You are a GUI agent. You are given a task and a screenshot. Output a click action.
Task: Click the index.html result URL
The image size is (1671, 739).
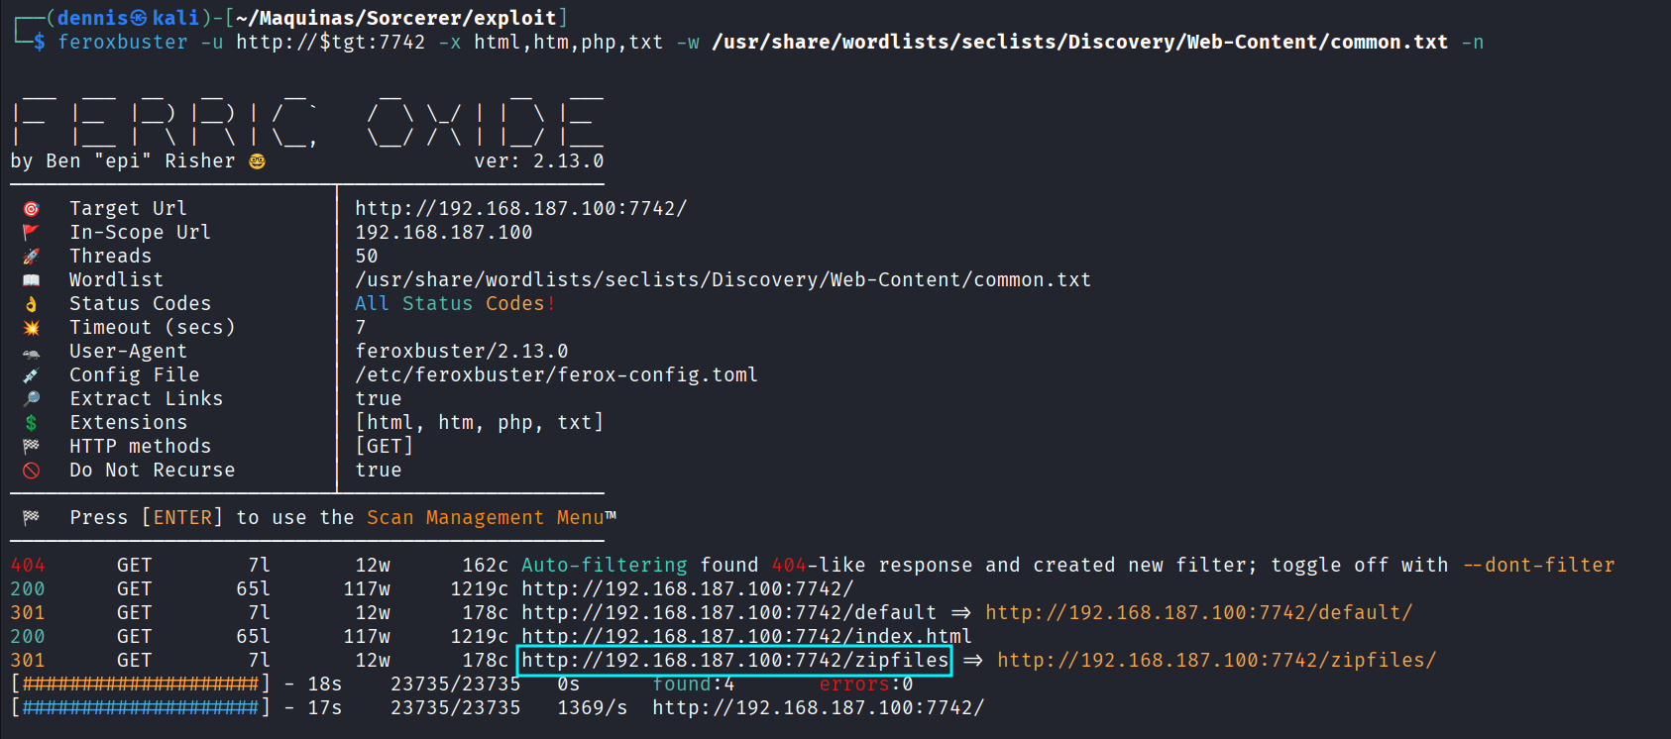tap(746, 637)
